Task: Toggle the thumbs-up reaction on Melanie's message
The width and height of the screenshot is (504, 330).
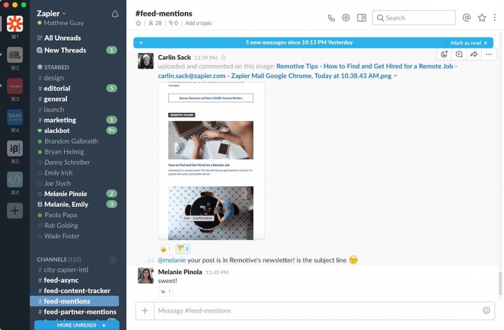Action: [165, 292]
